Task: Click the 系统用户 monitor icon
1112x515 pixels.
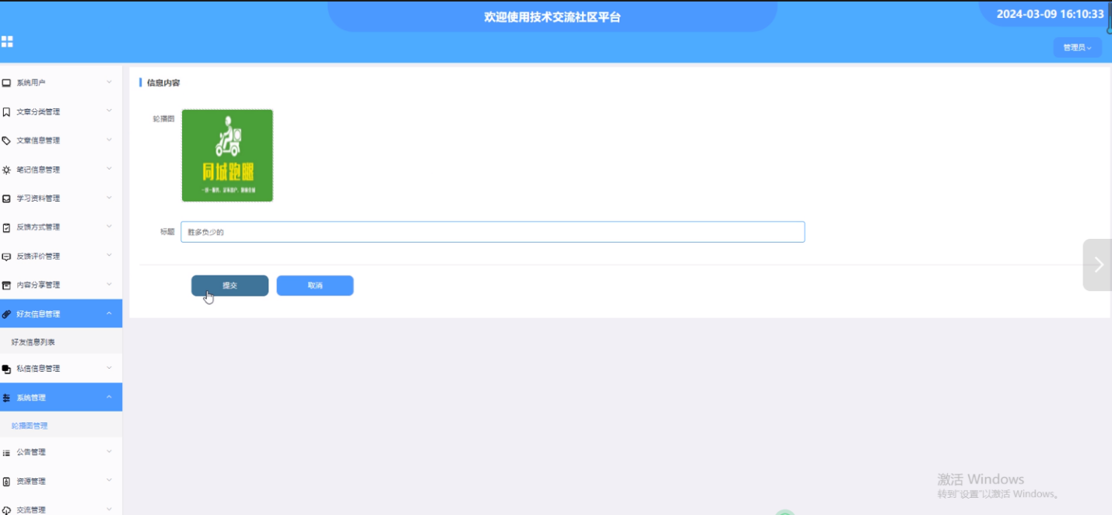Action: pos(6,82)
